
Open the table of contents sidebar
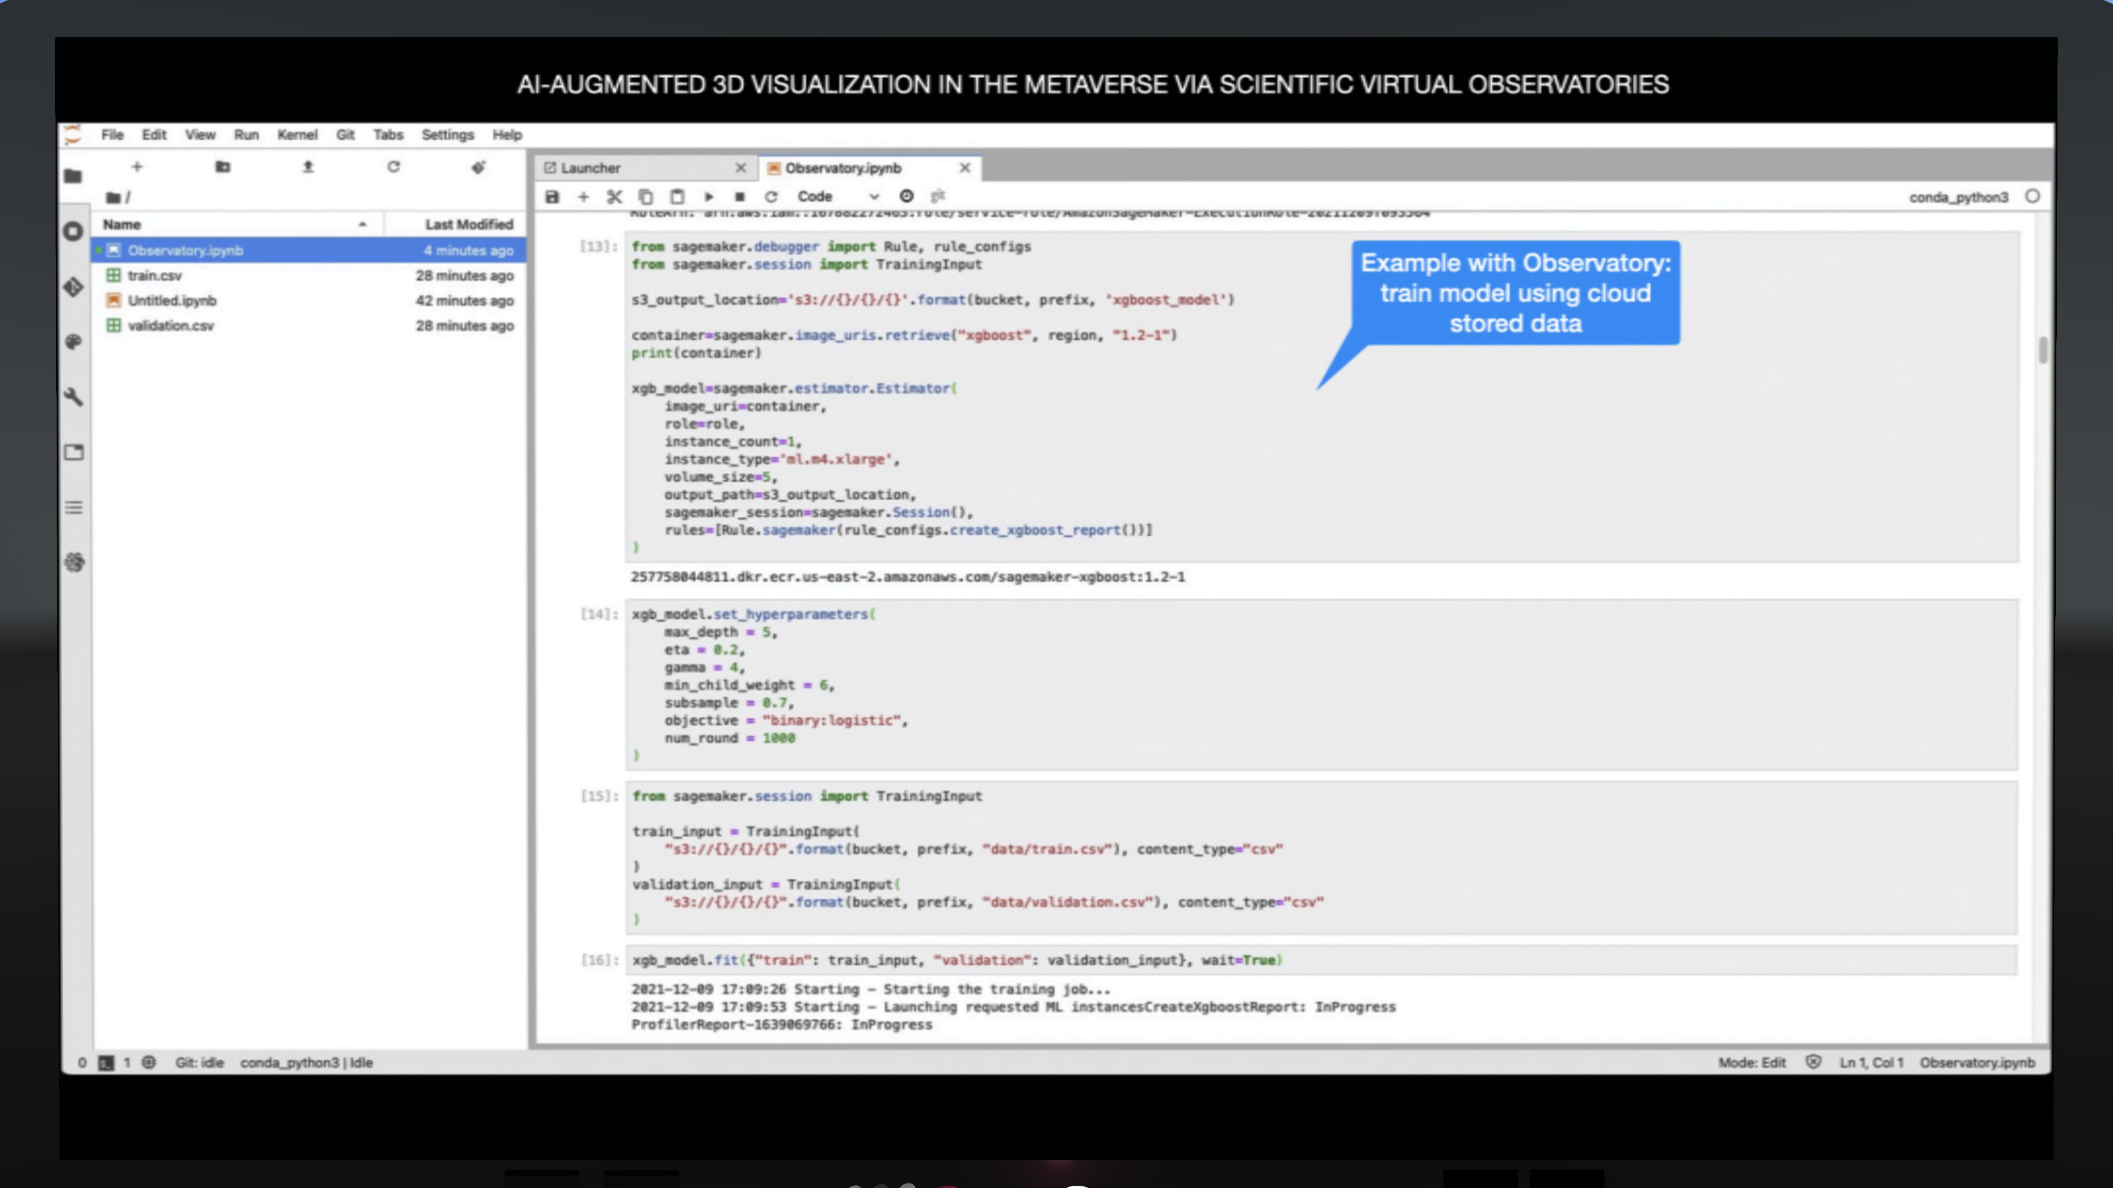[x=74, y=508]
